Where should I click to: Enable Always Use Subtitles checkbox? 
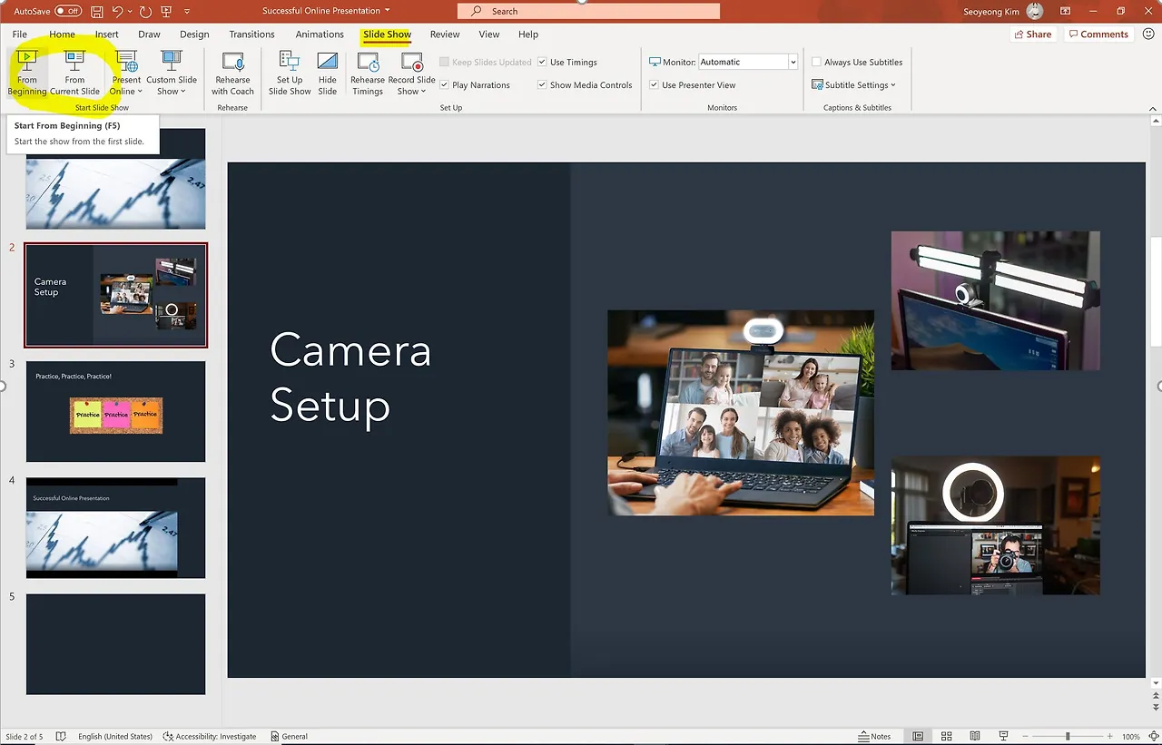[x=817, y=63]
